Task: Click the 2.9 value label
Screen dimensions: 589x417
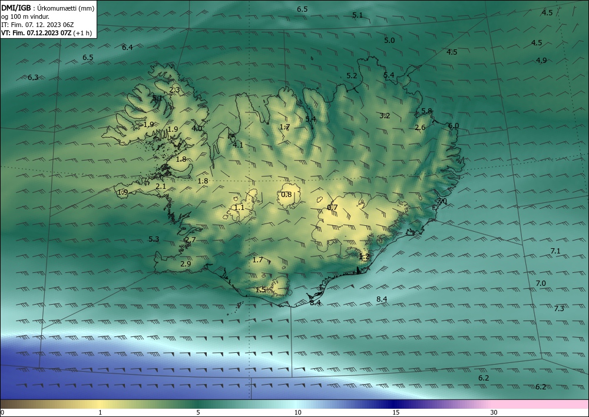Action: pos(186,264)
